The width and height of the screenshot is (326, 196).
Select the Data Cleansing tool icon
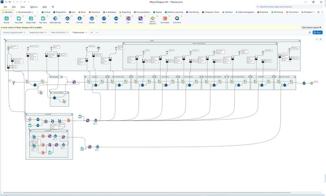(55, 19)
